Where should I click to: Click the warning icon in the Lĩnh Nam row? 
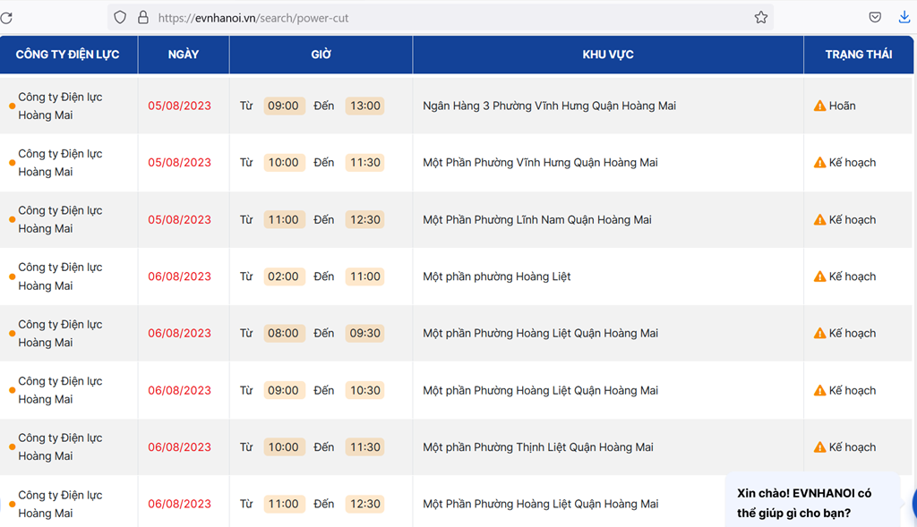pos(820,220)
